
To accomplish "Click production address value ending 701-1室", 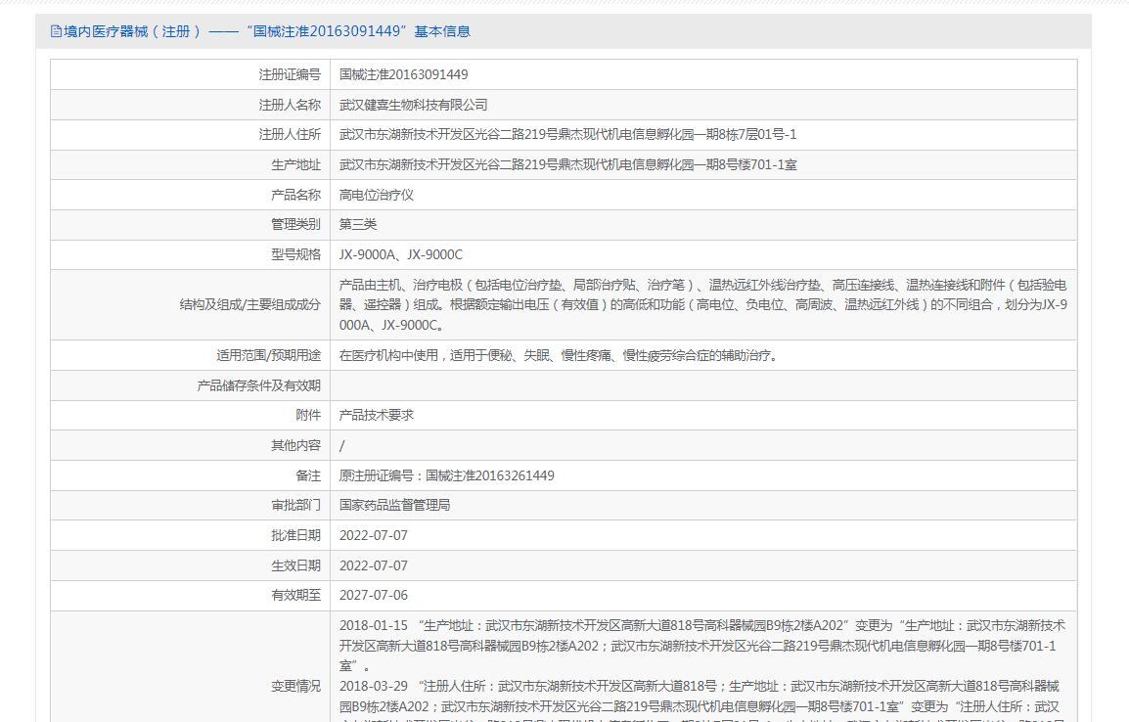I will click(x=567, y=165).
